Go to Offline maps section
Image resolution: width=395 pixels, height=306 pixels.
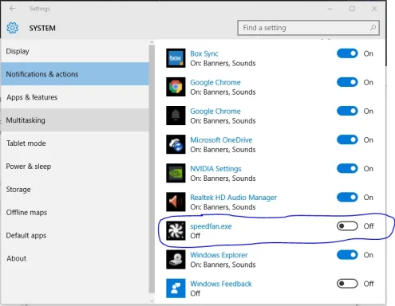[x=75, y=213]
